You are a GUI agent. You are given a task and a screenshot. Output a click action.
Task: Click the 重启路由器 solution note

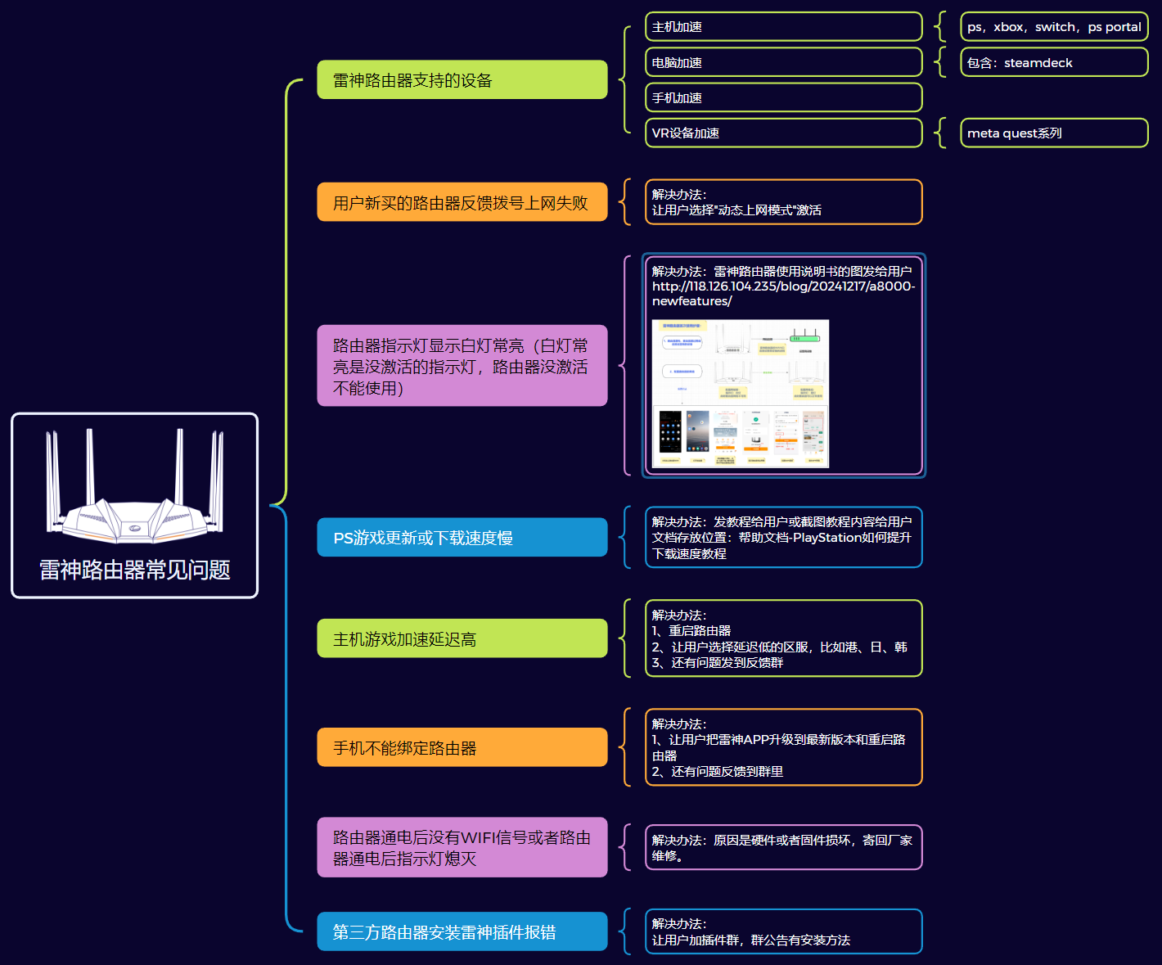[x=784, y=638]
